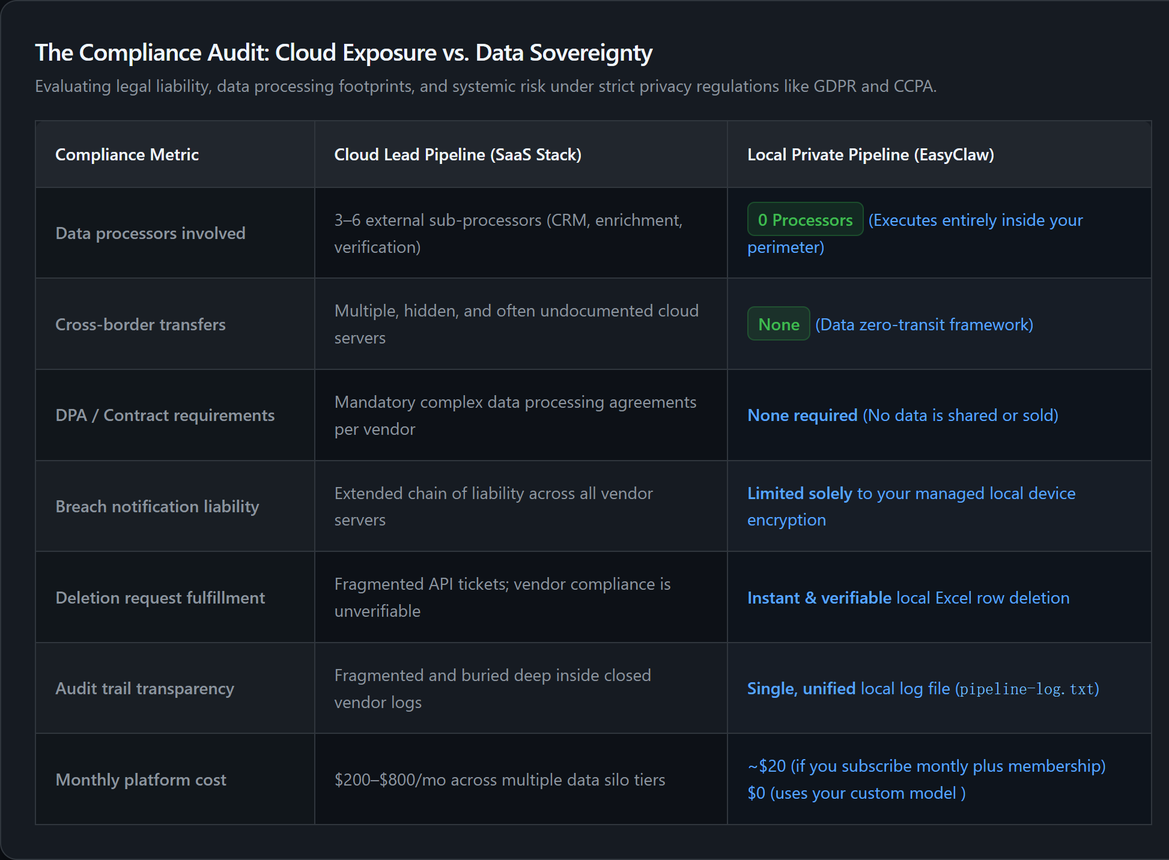
Task: Click the title 'The Compliance Audit: Cloud Exposure vs. Data Sovereignty'
Action: point(344,53)
